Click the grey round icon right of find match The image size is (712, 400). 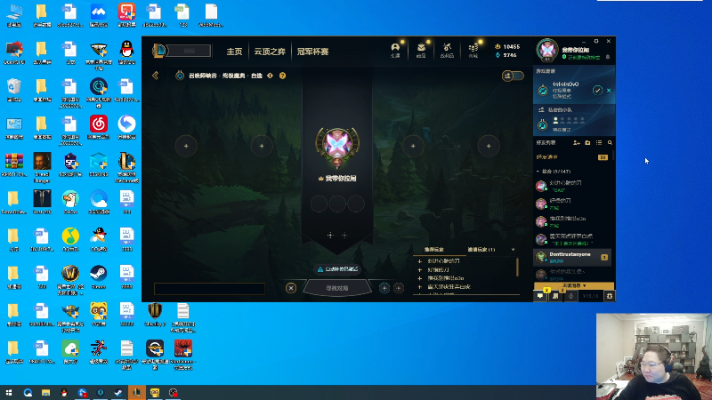[x=399, y=288]
